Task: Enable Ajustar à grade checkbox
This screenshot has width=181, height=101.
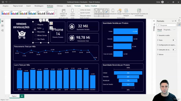Action: point(79,13)
